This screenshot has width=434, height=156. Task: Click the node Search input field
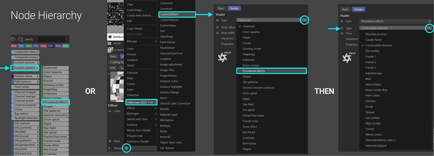(x=51, y=39)
